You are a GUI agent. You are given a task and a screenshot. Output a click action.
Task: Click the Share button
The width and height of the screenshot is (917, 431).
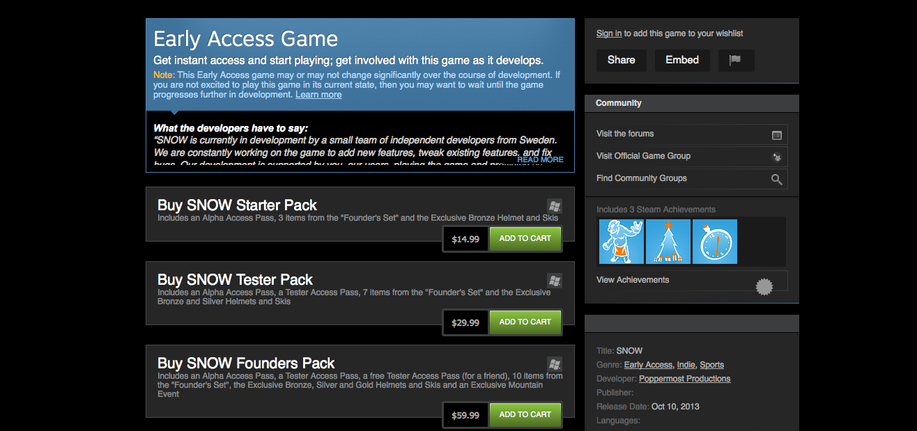(x=621, y=61)
